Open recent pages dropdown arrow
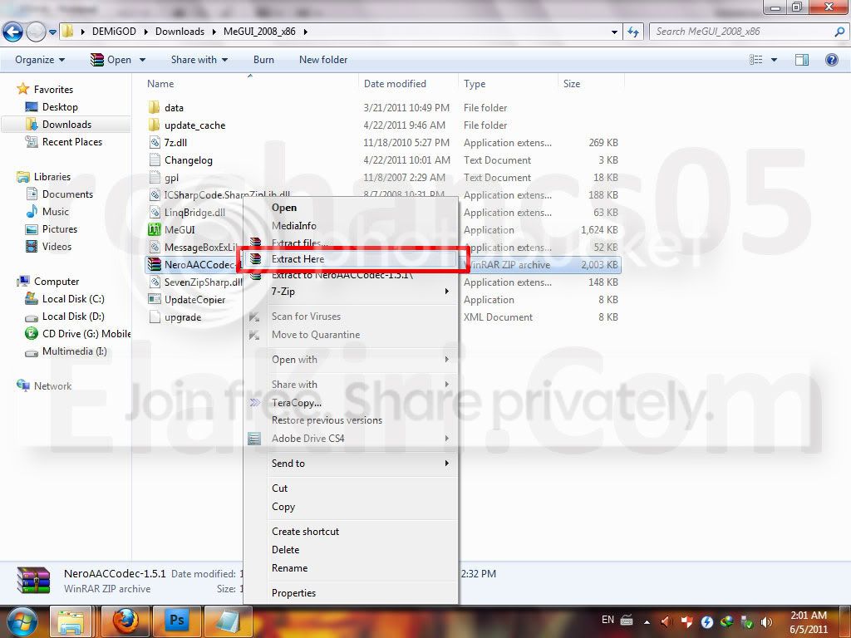Image resolution: width=851 pixels, height=638 pixels. (52, 32)
